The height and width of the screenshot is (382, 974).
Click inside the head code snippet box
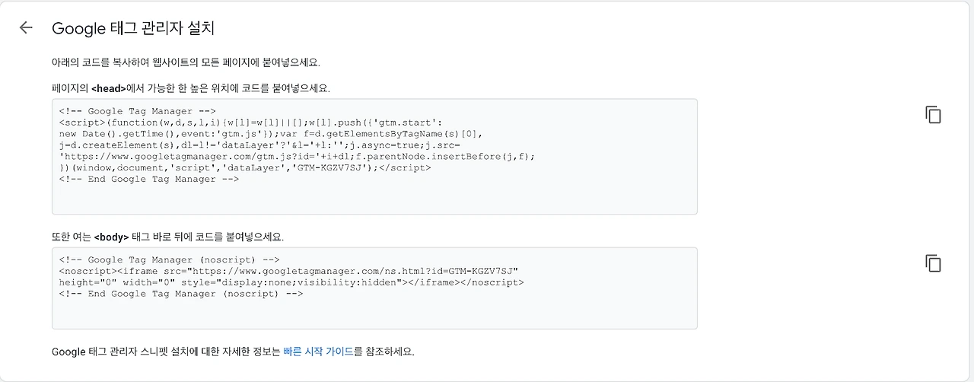(x=374, y=156)
